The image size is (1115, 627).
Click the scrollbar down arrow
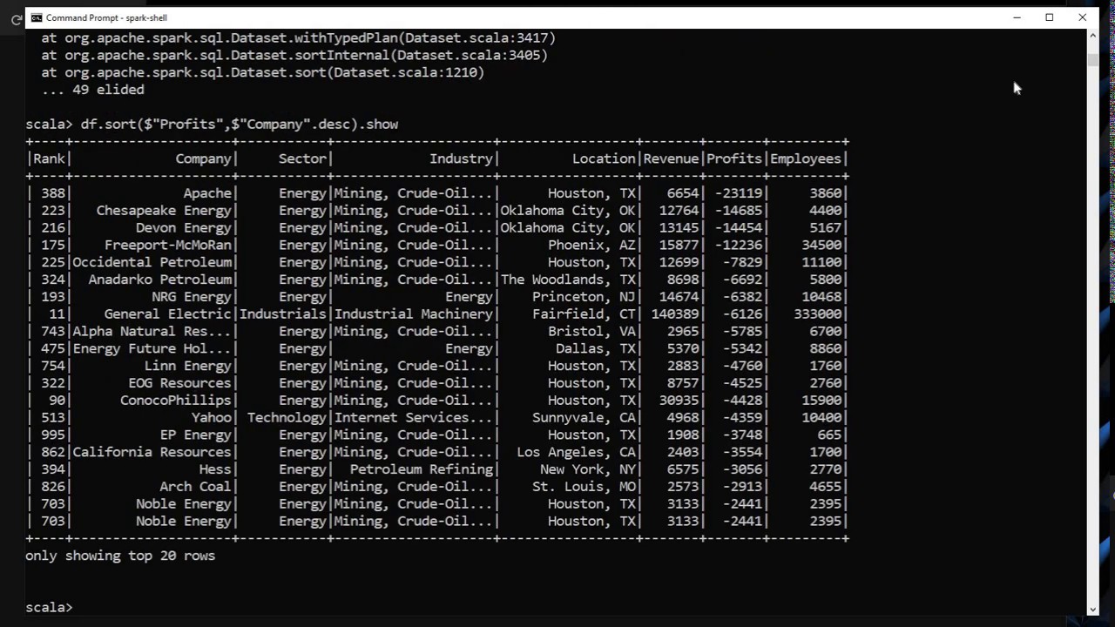tap(1093, 610)
